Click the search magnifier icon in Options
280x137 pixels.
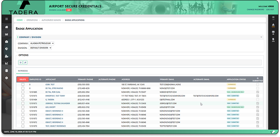[25, 63]
